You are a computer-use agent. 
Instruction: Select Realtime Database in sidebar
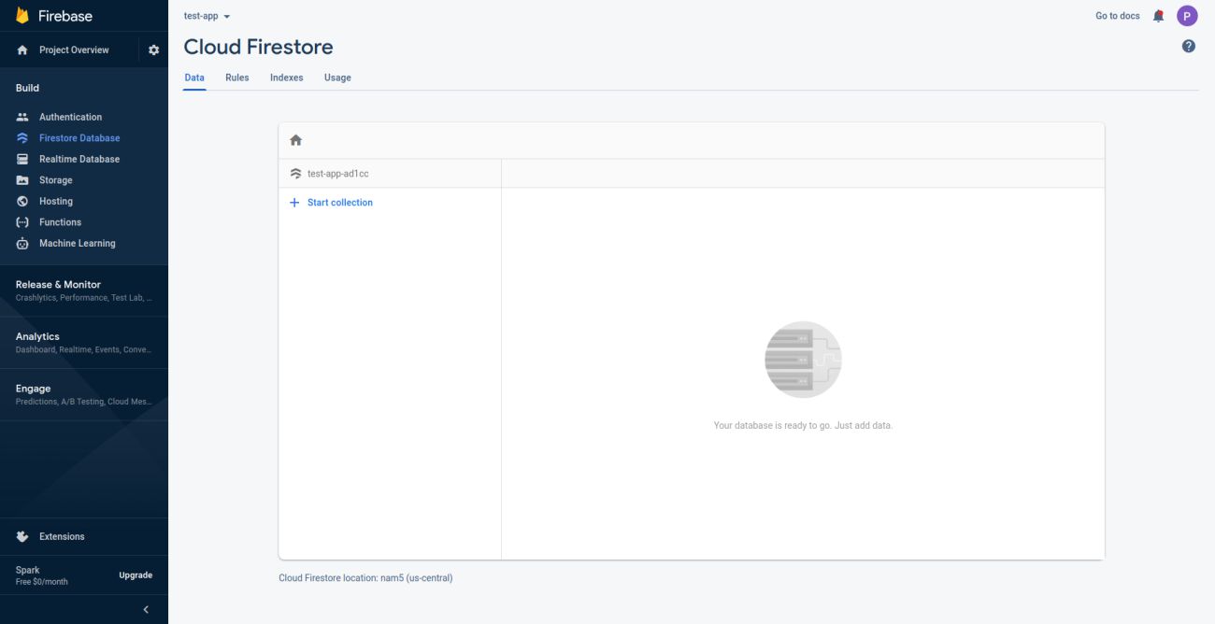click(x=80, y=158)
